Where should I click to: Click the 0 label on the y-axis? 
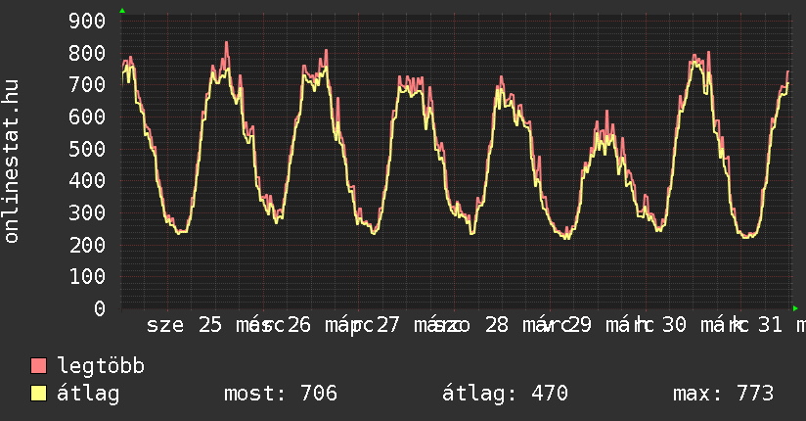(99, 308)
